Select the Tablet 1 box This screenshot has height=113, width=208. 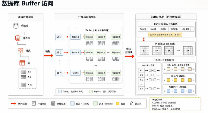pyautogui.click(x=75, y=37)
